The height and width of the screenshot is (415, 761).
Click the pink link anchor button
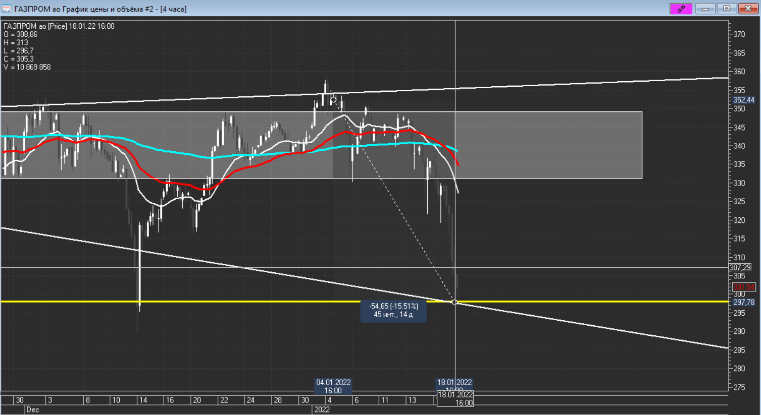[681, 9]
